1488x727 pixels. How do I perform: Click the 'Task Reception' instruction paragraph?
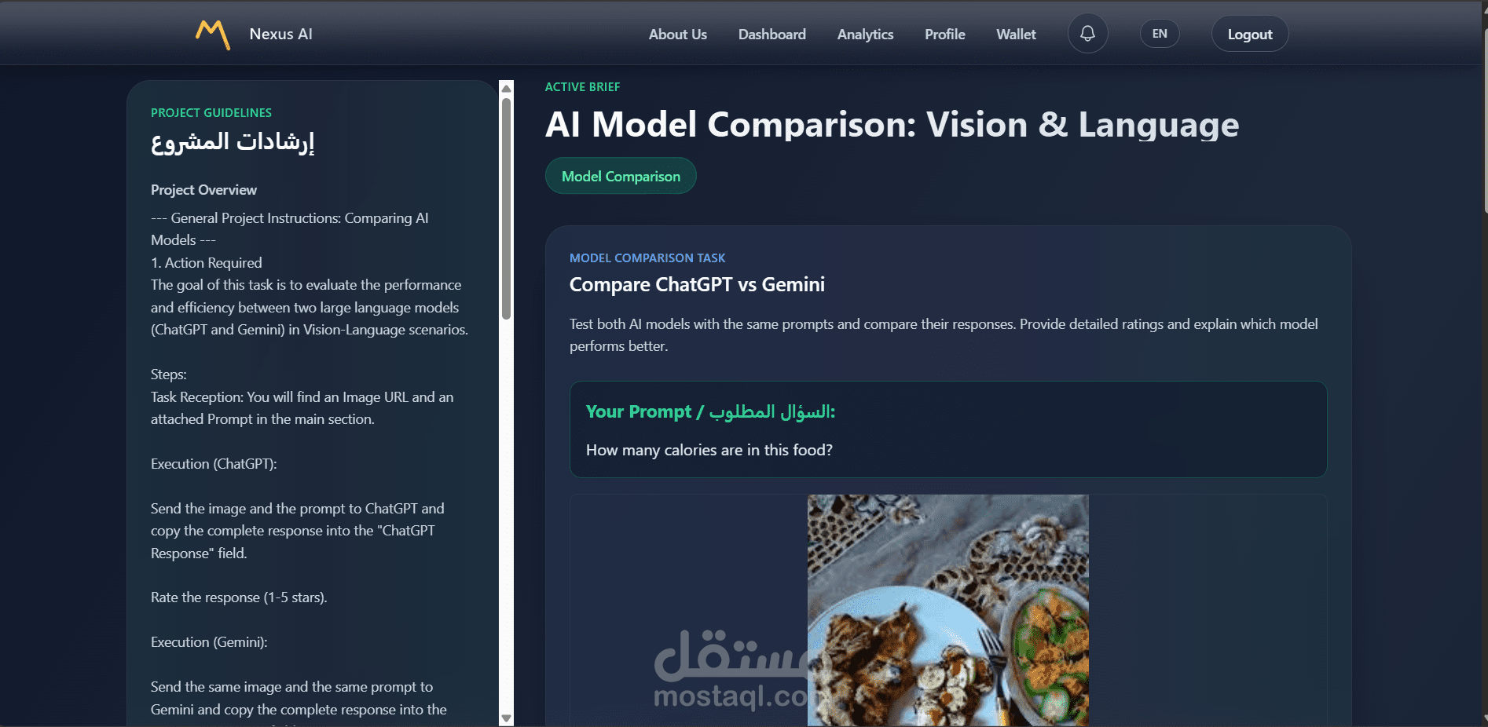pyautogui.click(x=302, y=408)
